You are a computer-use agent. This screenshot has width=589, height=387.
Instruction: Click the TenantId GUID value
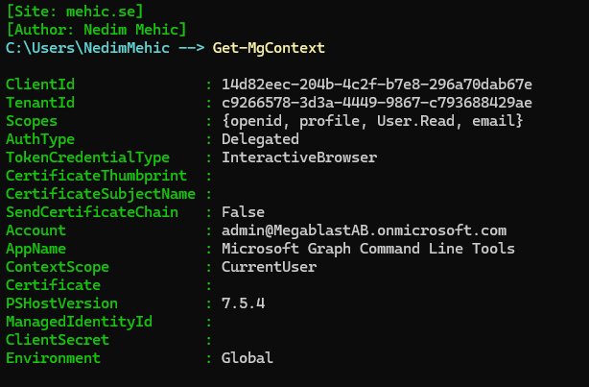click(x=376, y=103)
